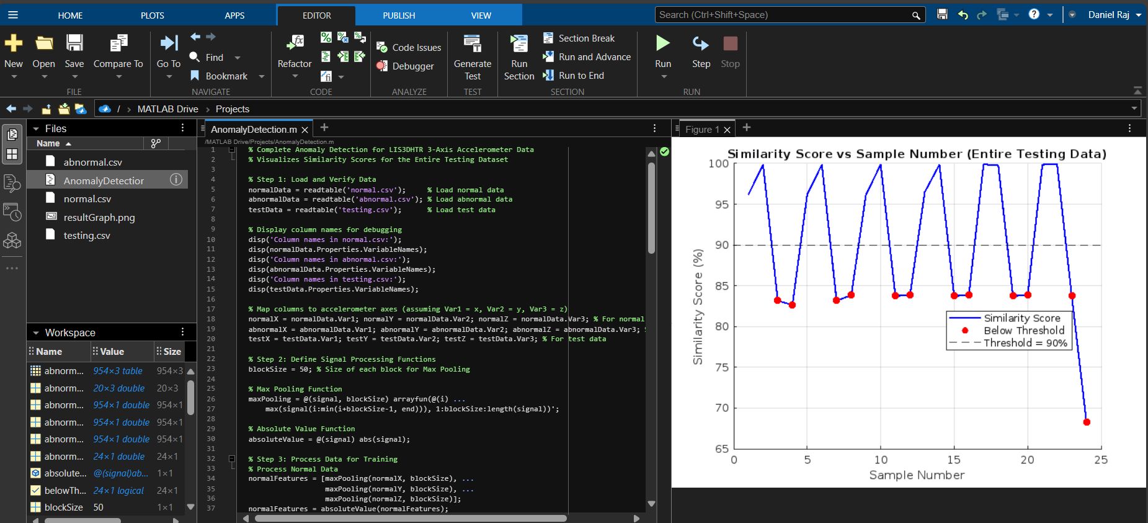Collapse the toolstrip ribbon

pyautogui.click(x=1137, y=91)
